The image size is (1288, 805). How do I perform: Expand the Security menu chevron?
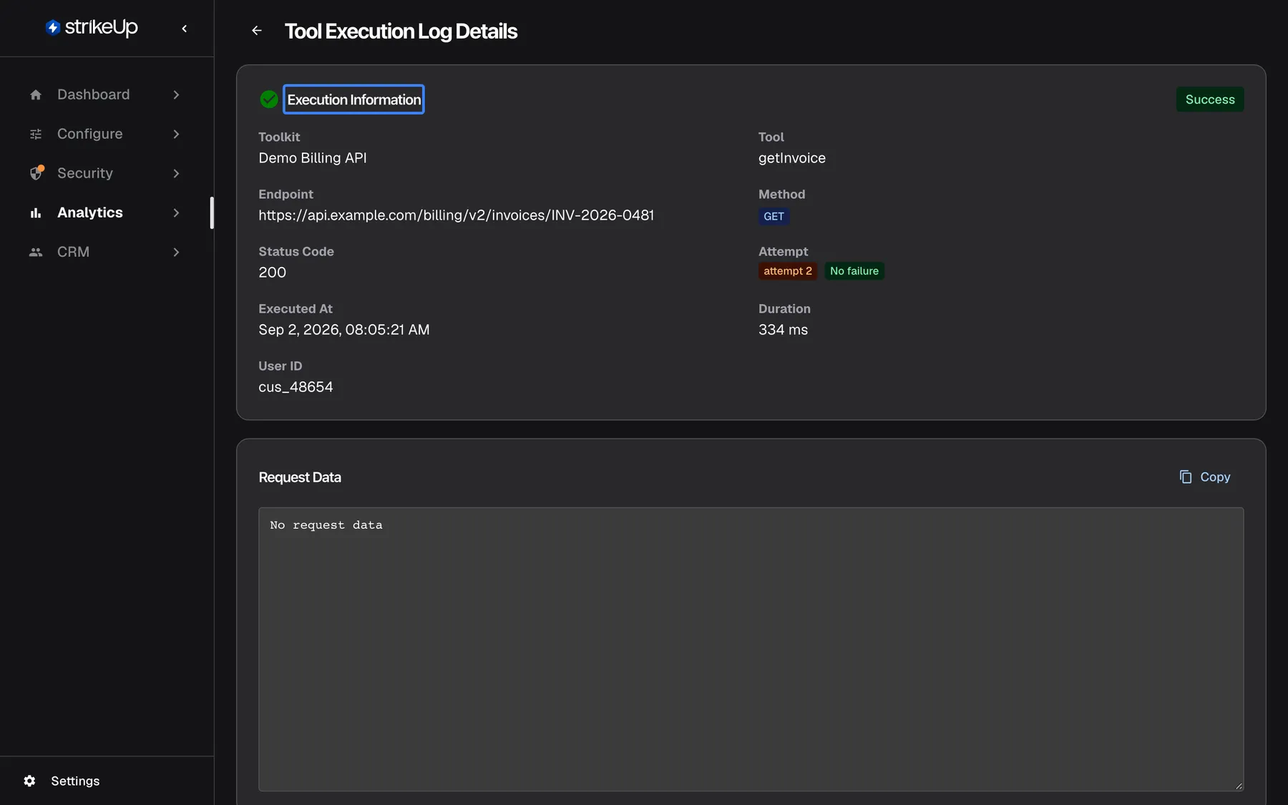tap(176, 173)
